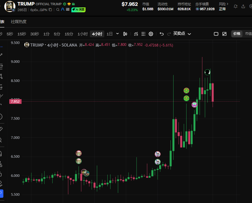
Task: Select the 1日 interval
Action: tap(110, 34)
